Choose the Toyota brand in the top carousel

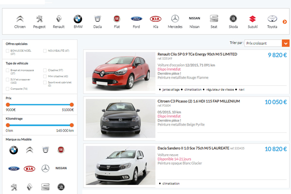(272, 21)
